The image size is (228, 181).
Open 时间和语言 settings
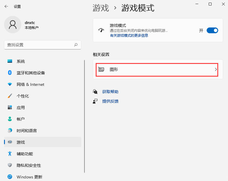[43, 130]
